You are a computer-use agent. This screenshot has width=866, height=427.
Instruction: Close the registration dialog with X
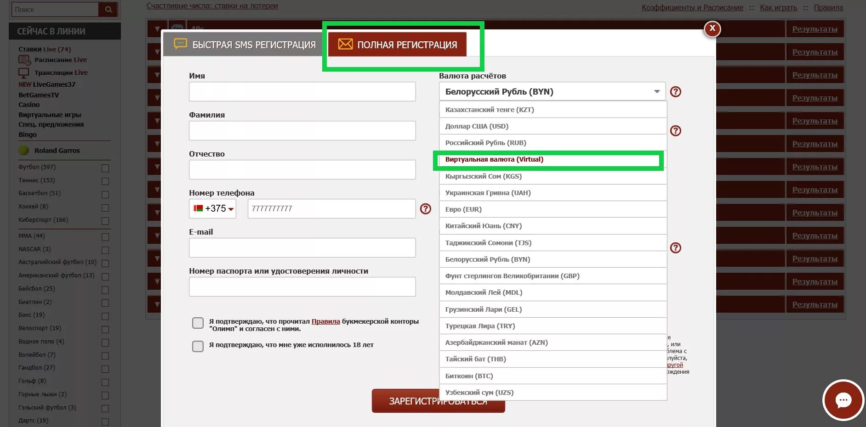712,29
